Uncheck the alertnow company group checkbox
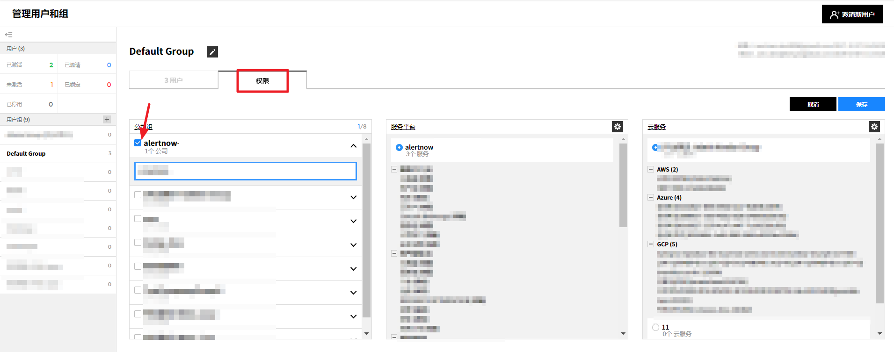Image resolution: width=894 pixels, height=352 pixels. 138,143
